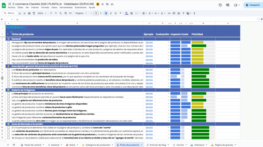The width and height of the screenshot is (263, 147).
Task: Create a filter with funnel icon
Action: [183, 13]
